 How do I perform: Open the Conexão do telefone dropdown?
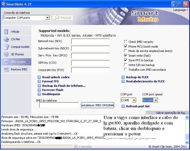click(x=48, y=18)
